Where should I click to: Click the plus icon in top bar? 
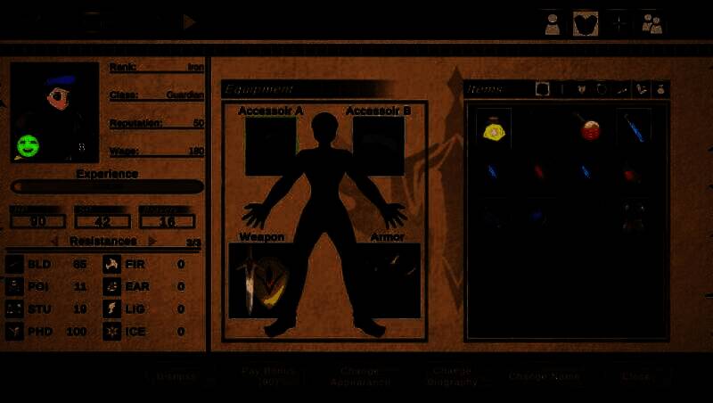point(619,24)
